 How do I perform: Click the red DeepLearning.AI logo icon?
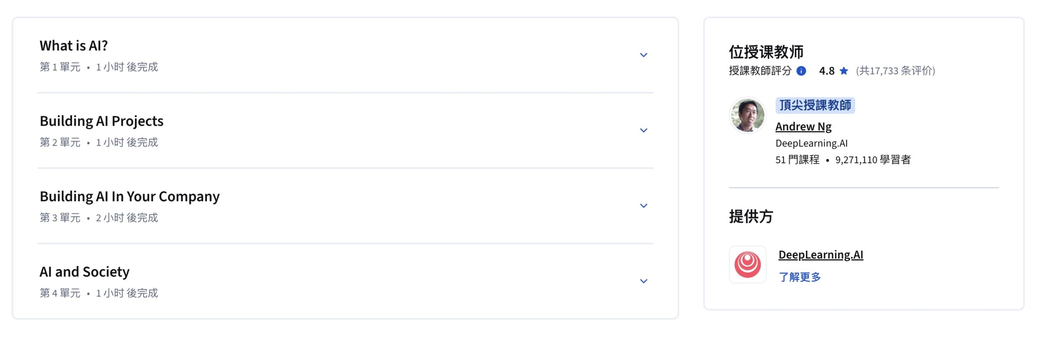pos(748,265)
